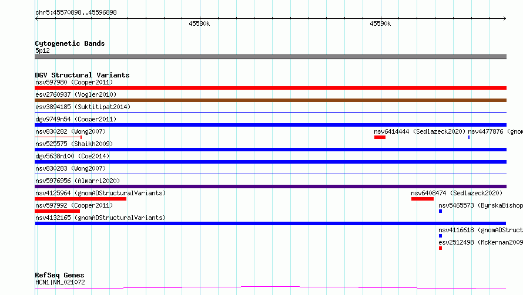Select the 5p12 cytogenetic band bar
This screenshot has height=295, width=523.
tap(270, 57)
